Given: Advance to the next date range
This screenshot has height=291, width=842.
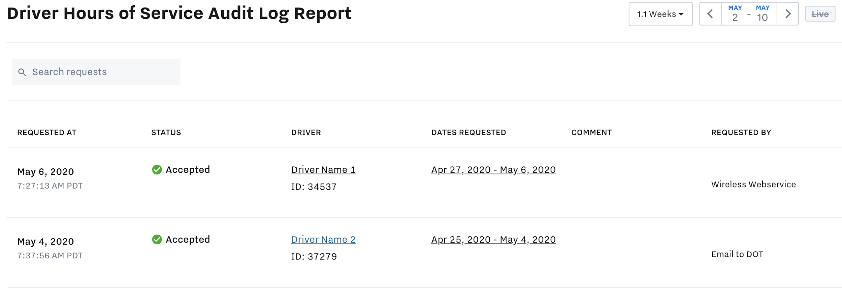Looking at the screenshot, I should [788, 14].
